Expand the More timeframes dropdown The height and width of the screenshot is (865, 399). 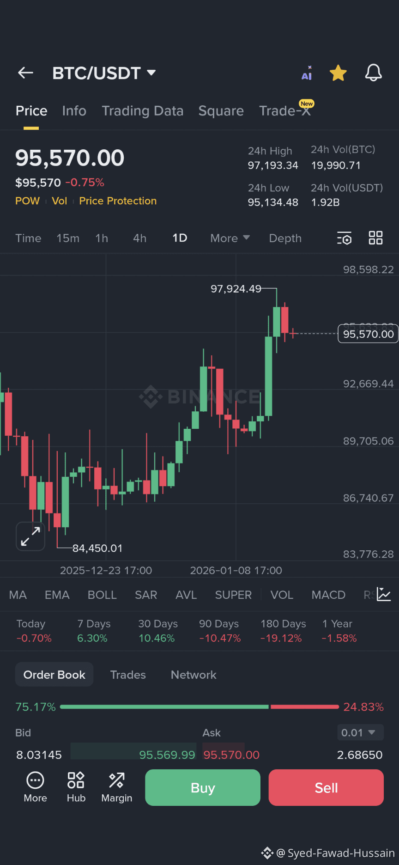point(230,238)
